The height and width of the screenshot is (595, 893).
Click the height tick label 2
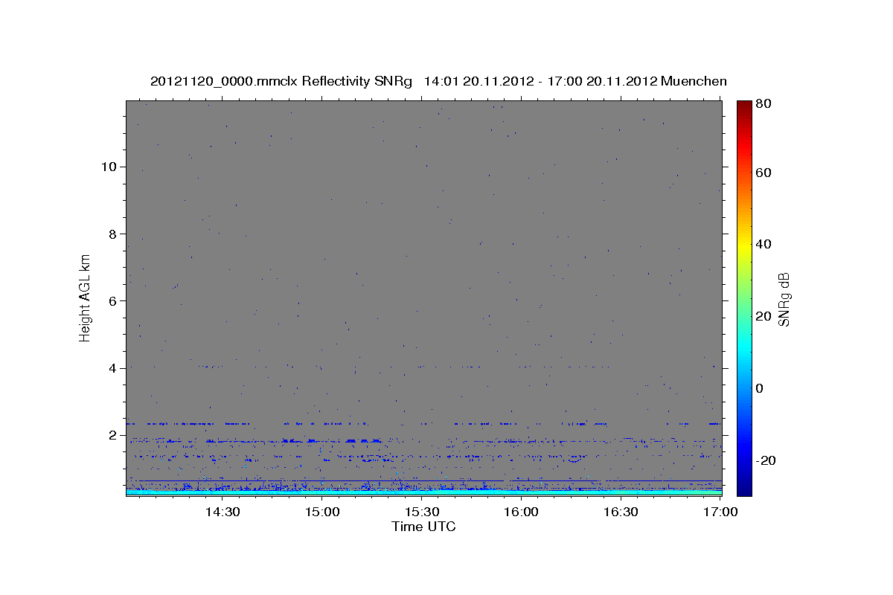click(x=111, y=435)
